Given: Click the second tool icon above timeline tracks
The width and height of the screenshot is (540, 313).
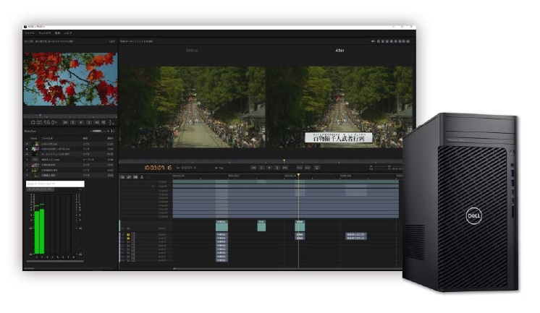Looking at the screenshot, I should point(130,176).
